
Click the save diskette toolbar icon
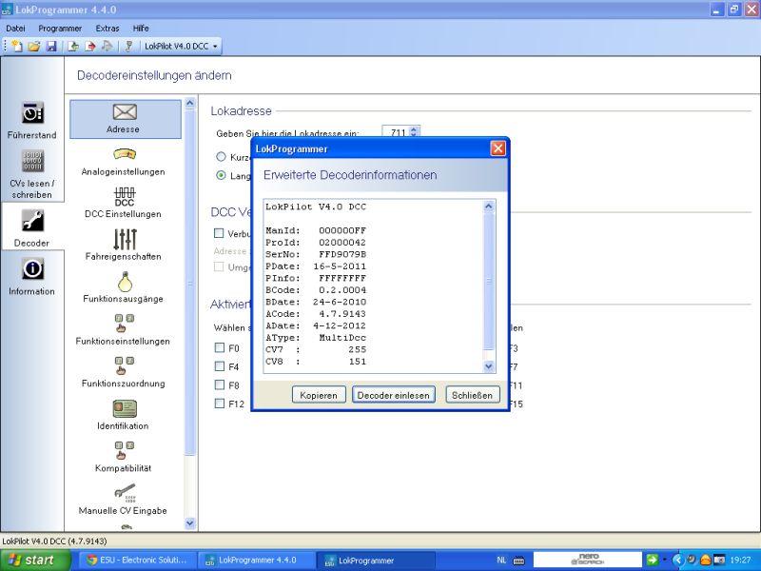coord(51,46)
